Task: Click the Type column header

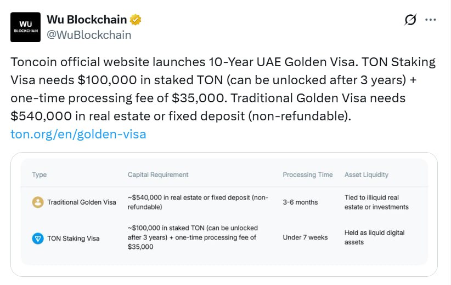Action: 40,175
